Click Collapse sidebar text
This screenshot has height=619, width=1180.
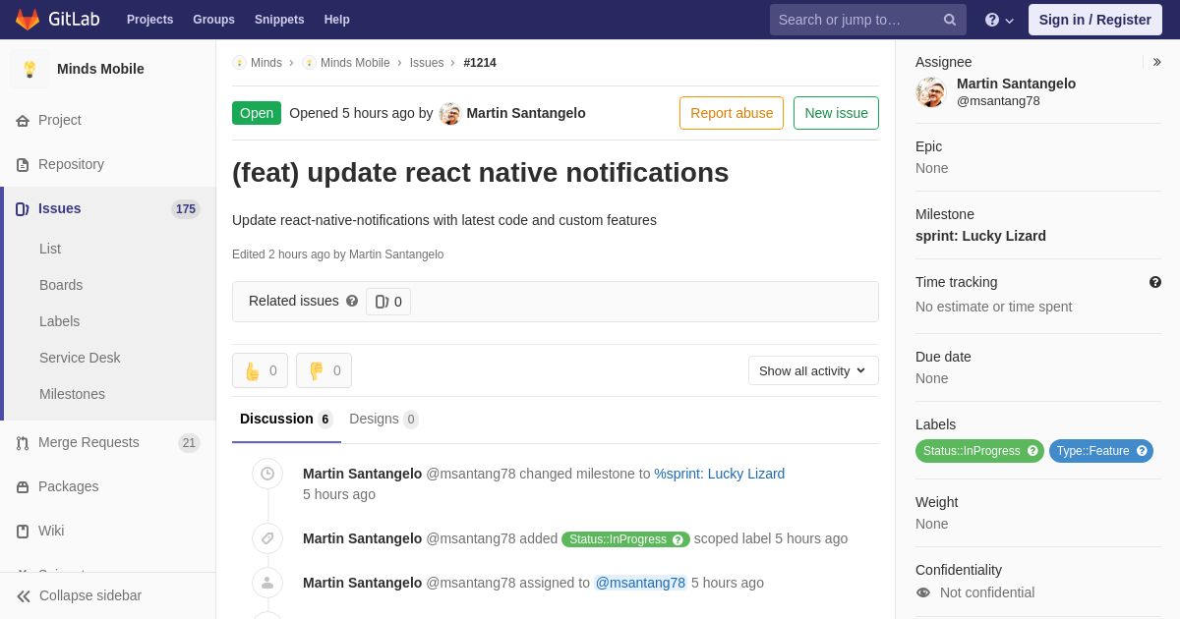click(90, 596)
